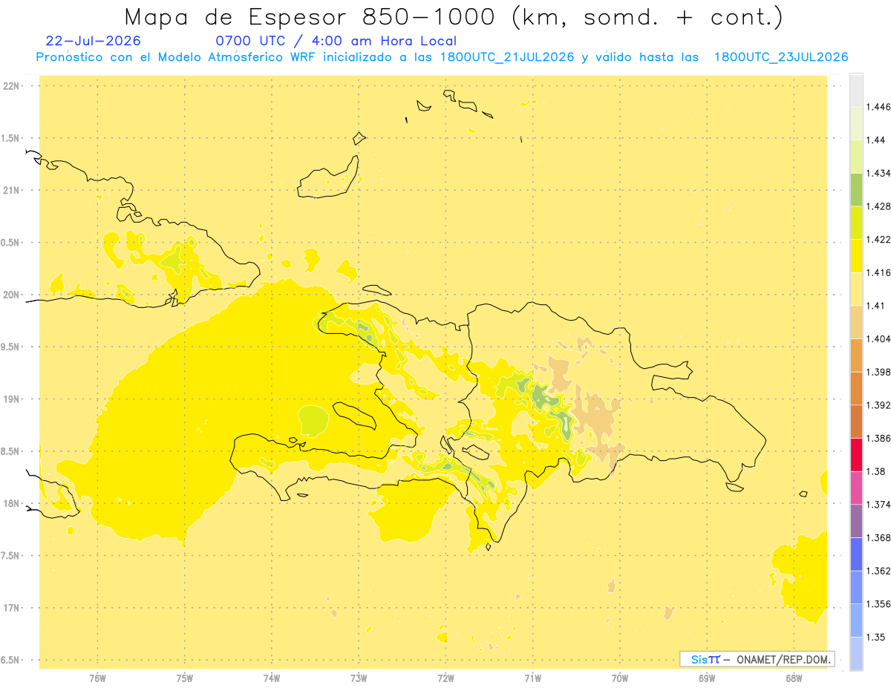Click the '1.5N' latitude label
This screenshot has height=688, width=891.
(11, 138)
